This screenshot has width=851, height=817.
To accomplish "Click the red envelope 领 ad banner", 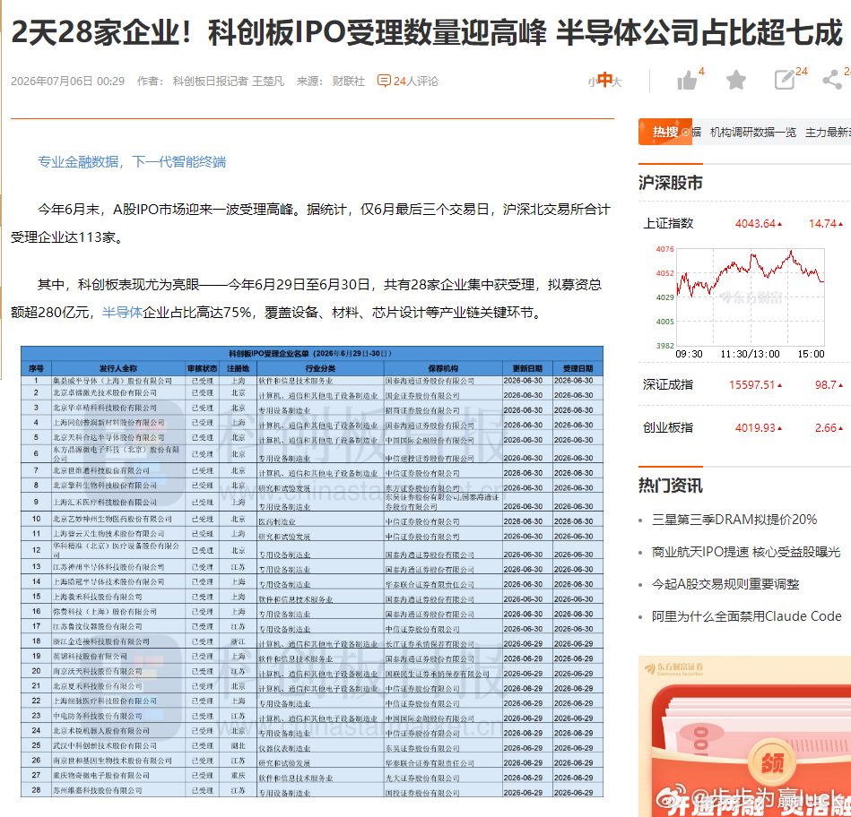I will pos(744,736).
